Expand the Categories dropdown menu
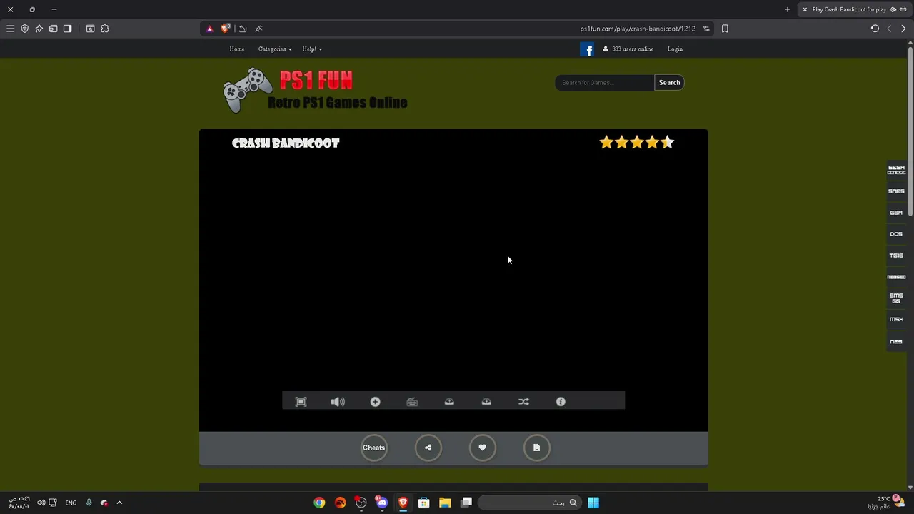Image resolution: width=914 pixels, height=514 pixels. click(x=275, y=49)
